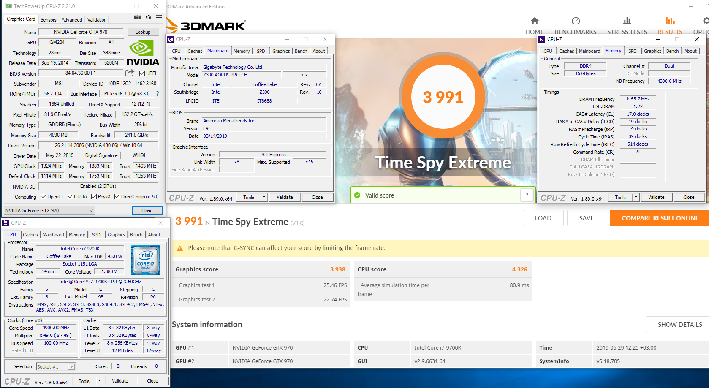709x388 pixels.
Task: Switch to the Validation tab in GPU-Z
Action: (x=97, y=20)
